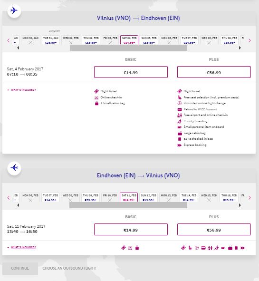Show earlier return dates with left chevron
Image resolution: width=259 pixels, height=281 pixels.
[9, 198]
